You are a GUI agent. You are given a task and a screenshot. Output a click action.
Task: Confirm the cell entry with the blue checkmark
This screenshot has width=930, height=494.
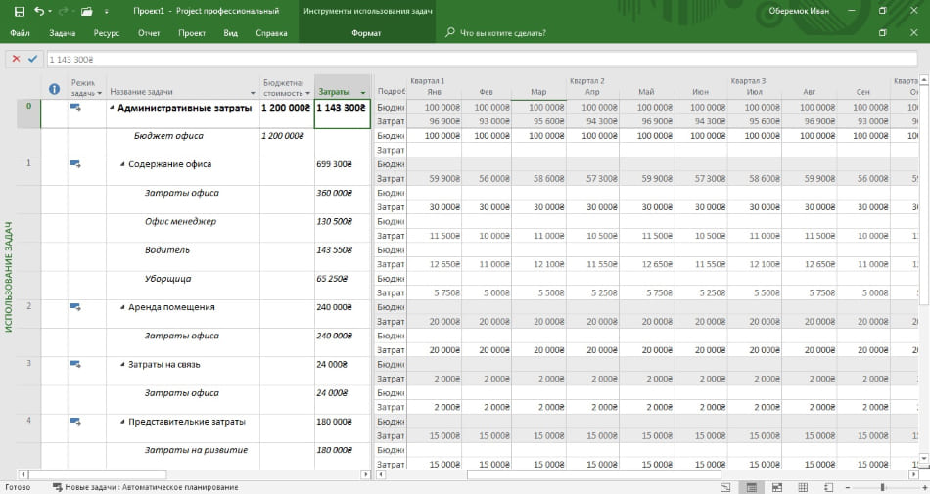pyautogui.click(x=32, y=59)
